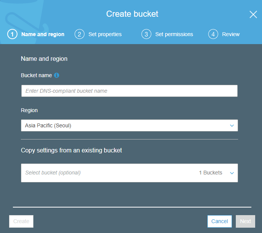Click 'Copy settings from an existing bucket' heading
Image resolution: width=262 pixels, height=233 pixels.
tap(71, 151)
